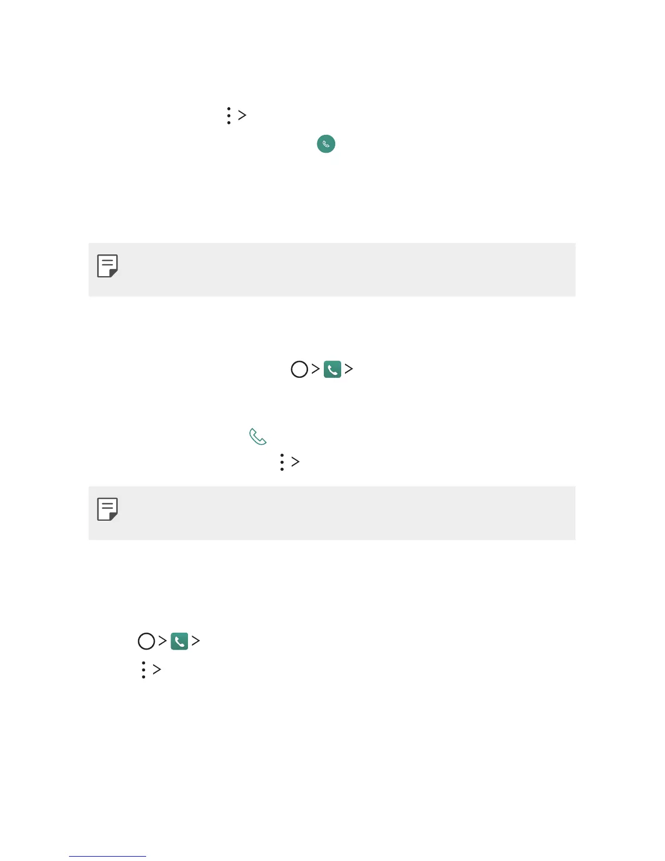Click chevron beside three-dot icon below outlined handset
The height and width of the screenshot is (861, 665).
(x=296, y=462)
